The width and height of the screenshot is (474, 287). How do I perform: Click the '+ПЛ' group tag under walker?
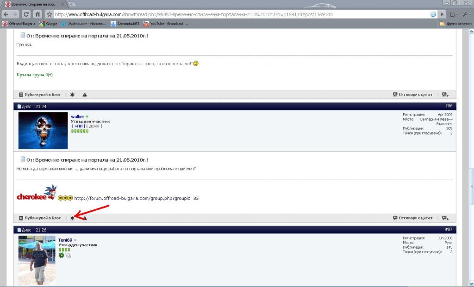click(x=78, y=126)
